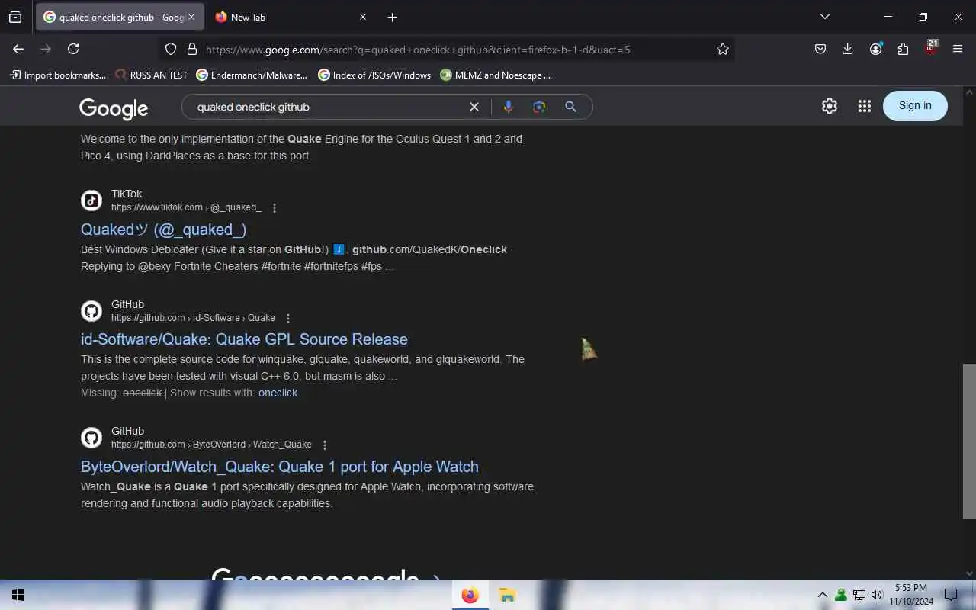The height and width of the screenshot is (610, 976).
Task: Open the Windows notification center
Action: [x=951, y=595]
